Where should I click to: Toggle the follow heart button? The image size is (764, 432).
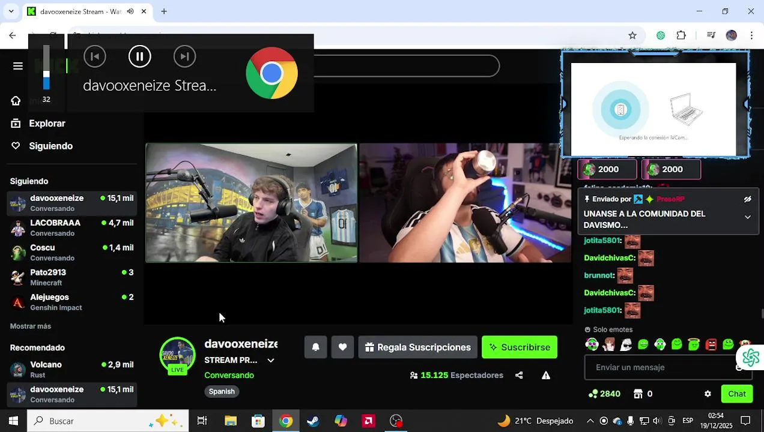pos(342,347)
